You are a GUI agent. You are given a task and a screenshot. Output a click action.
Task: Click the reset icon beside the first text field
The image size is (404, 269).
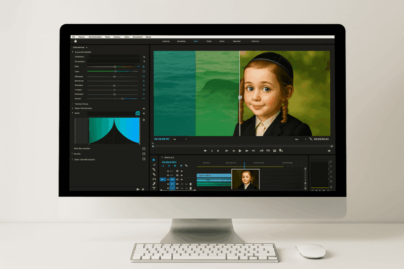point(144,57)
